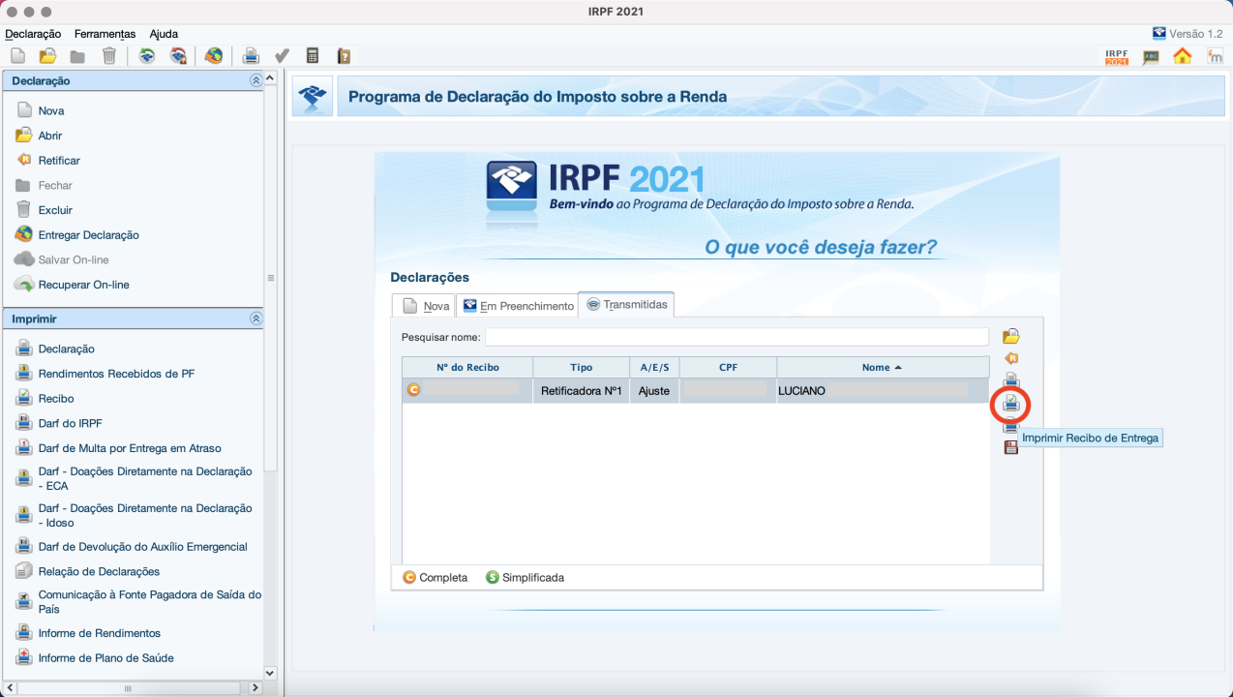
Task: Click the gray checkmark verify icon in toolbar
Action: coord(283,56)
